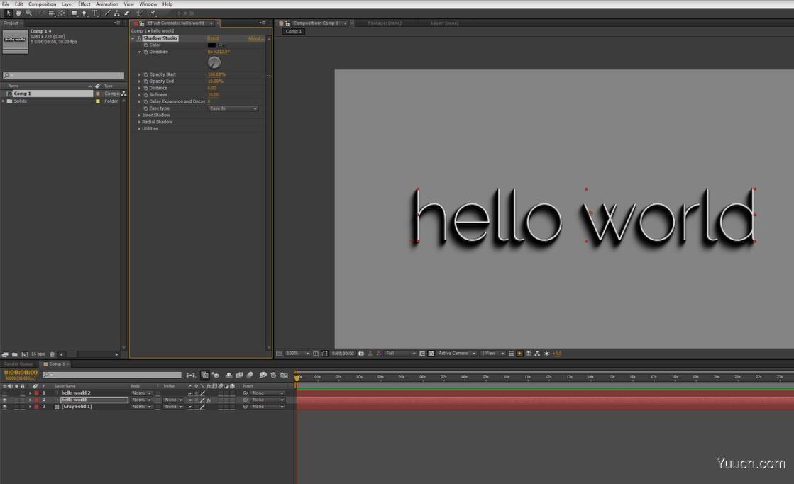Select the Pen tool in the toolbar
The image size is (794, 484).
click(x=84, y=13)
